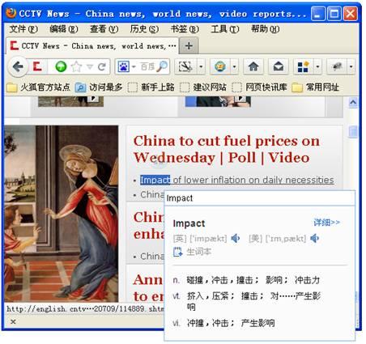The image size is (366, 344).
Task: Expand the Baidu search engine dropdown arrow
Action: click(x=134, y=66)
